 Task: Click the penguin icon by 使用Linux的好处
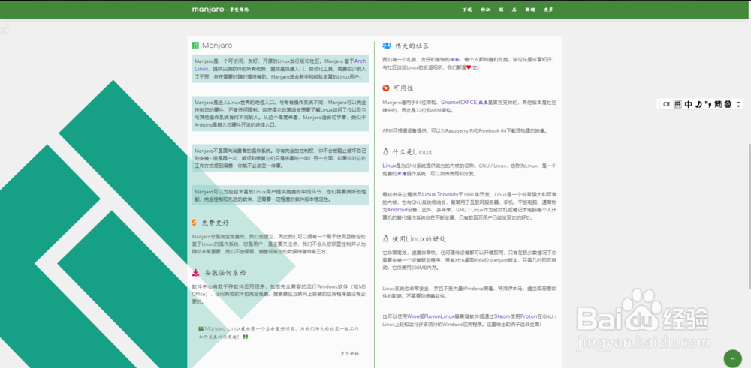coord(385,238)
